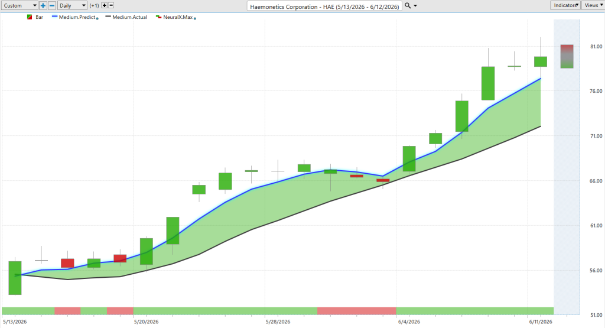Click the magnifier search icon beside the symbol
Screen dimensions: 605x328
tap(408, 5)
